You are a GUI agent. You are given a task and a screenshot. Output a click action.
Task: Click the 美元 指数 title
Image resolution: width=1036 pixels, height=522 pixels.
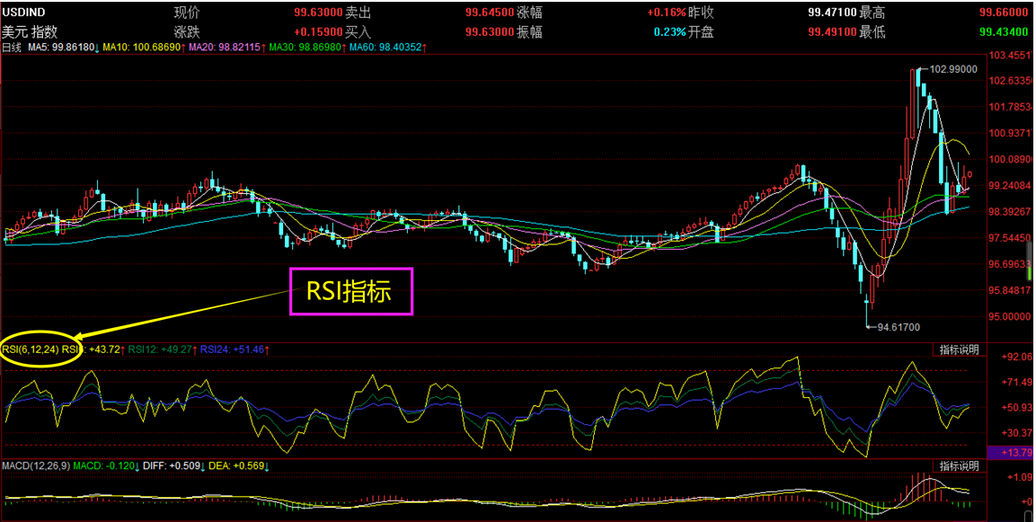30,31
